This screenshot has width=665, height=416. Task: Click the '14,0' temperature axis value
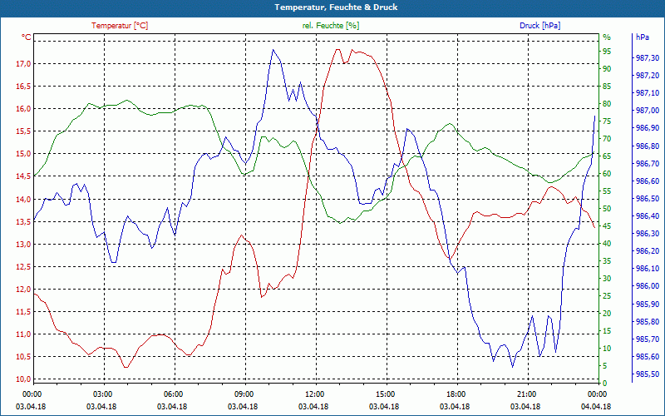[23, 199]
